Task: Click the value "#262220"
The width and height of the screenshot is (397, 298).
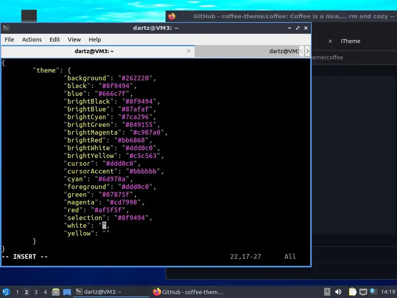Action: (x=135, y=78)
